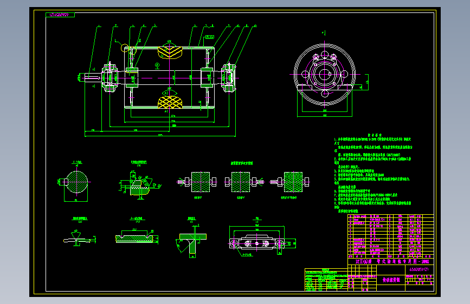Select the middle herringbone lagging pulley diagram

point(244,182)
